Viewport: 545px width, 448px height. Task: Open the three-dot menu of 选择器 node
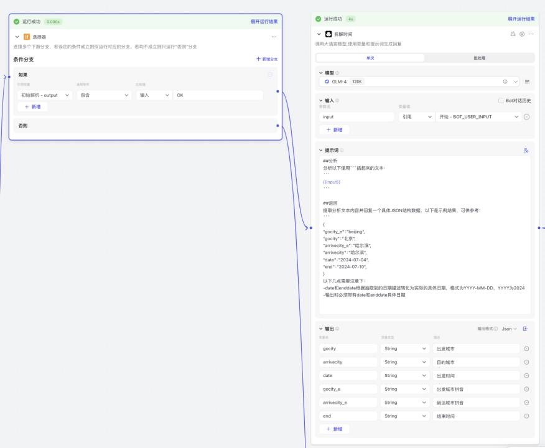[x=274, y=37]
